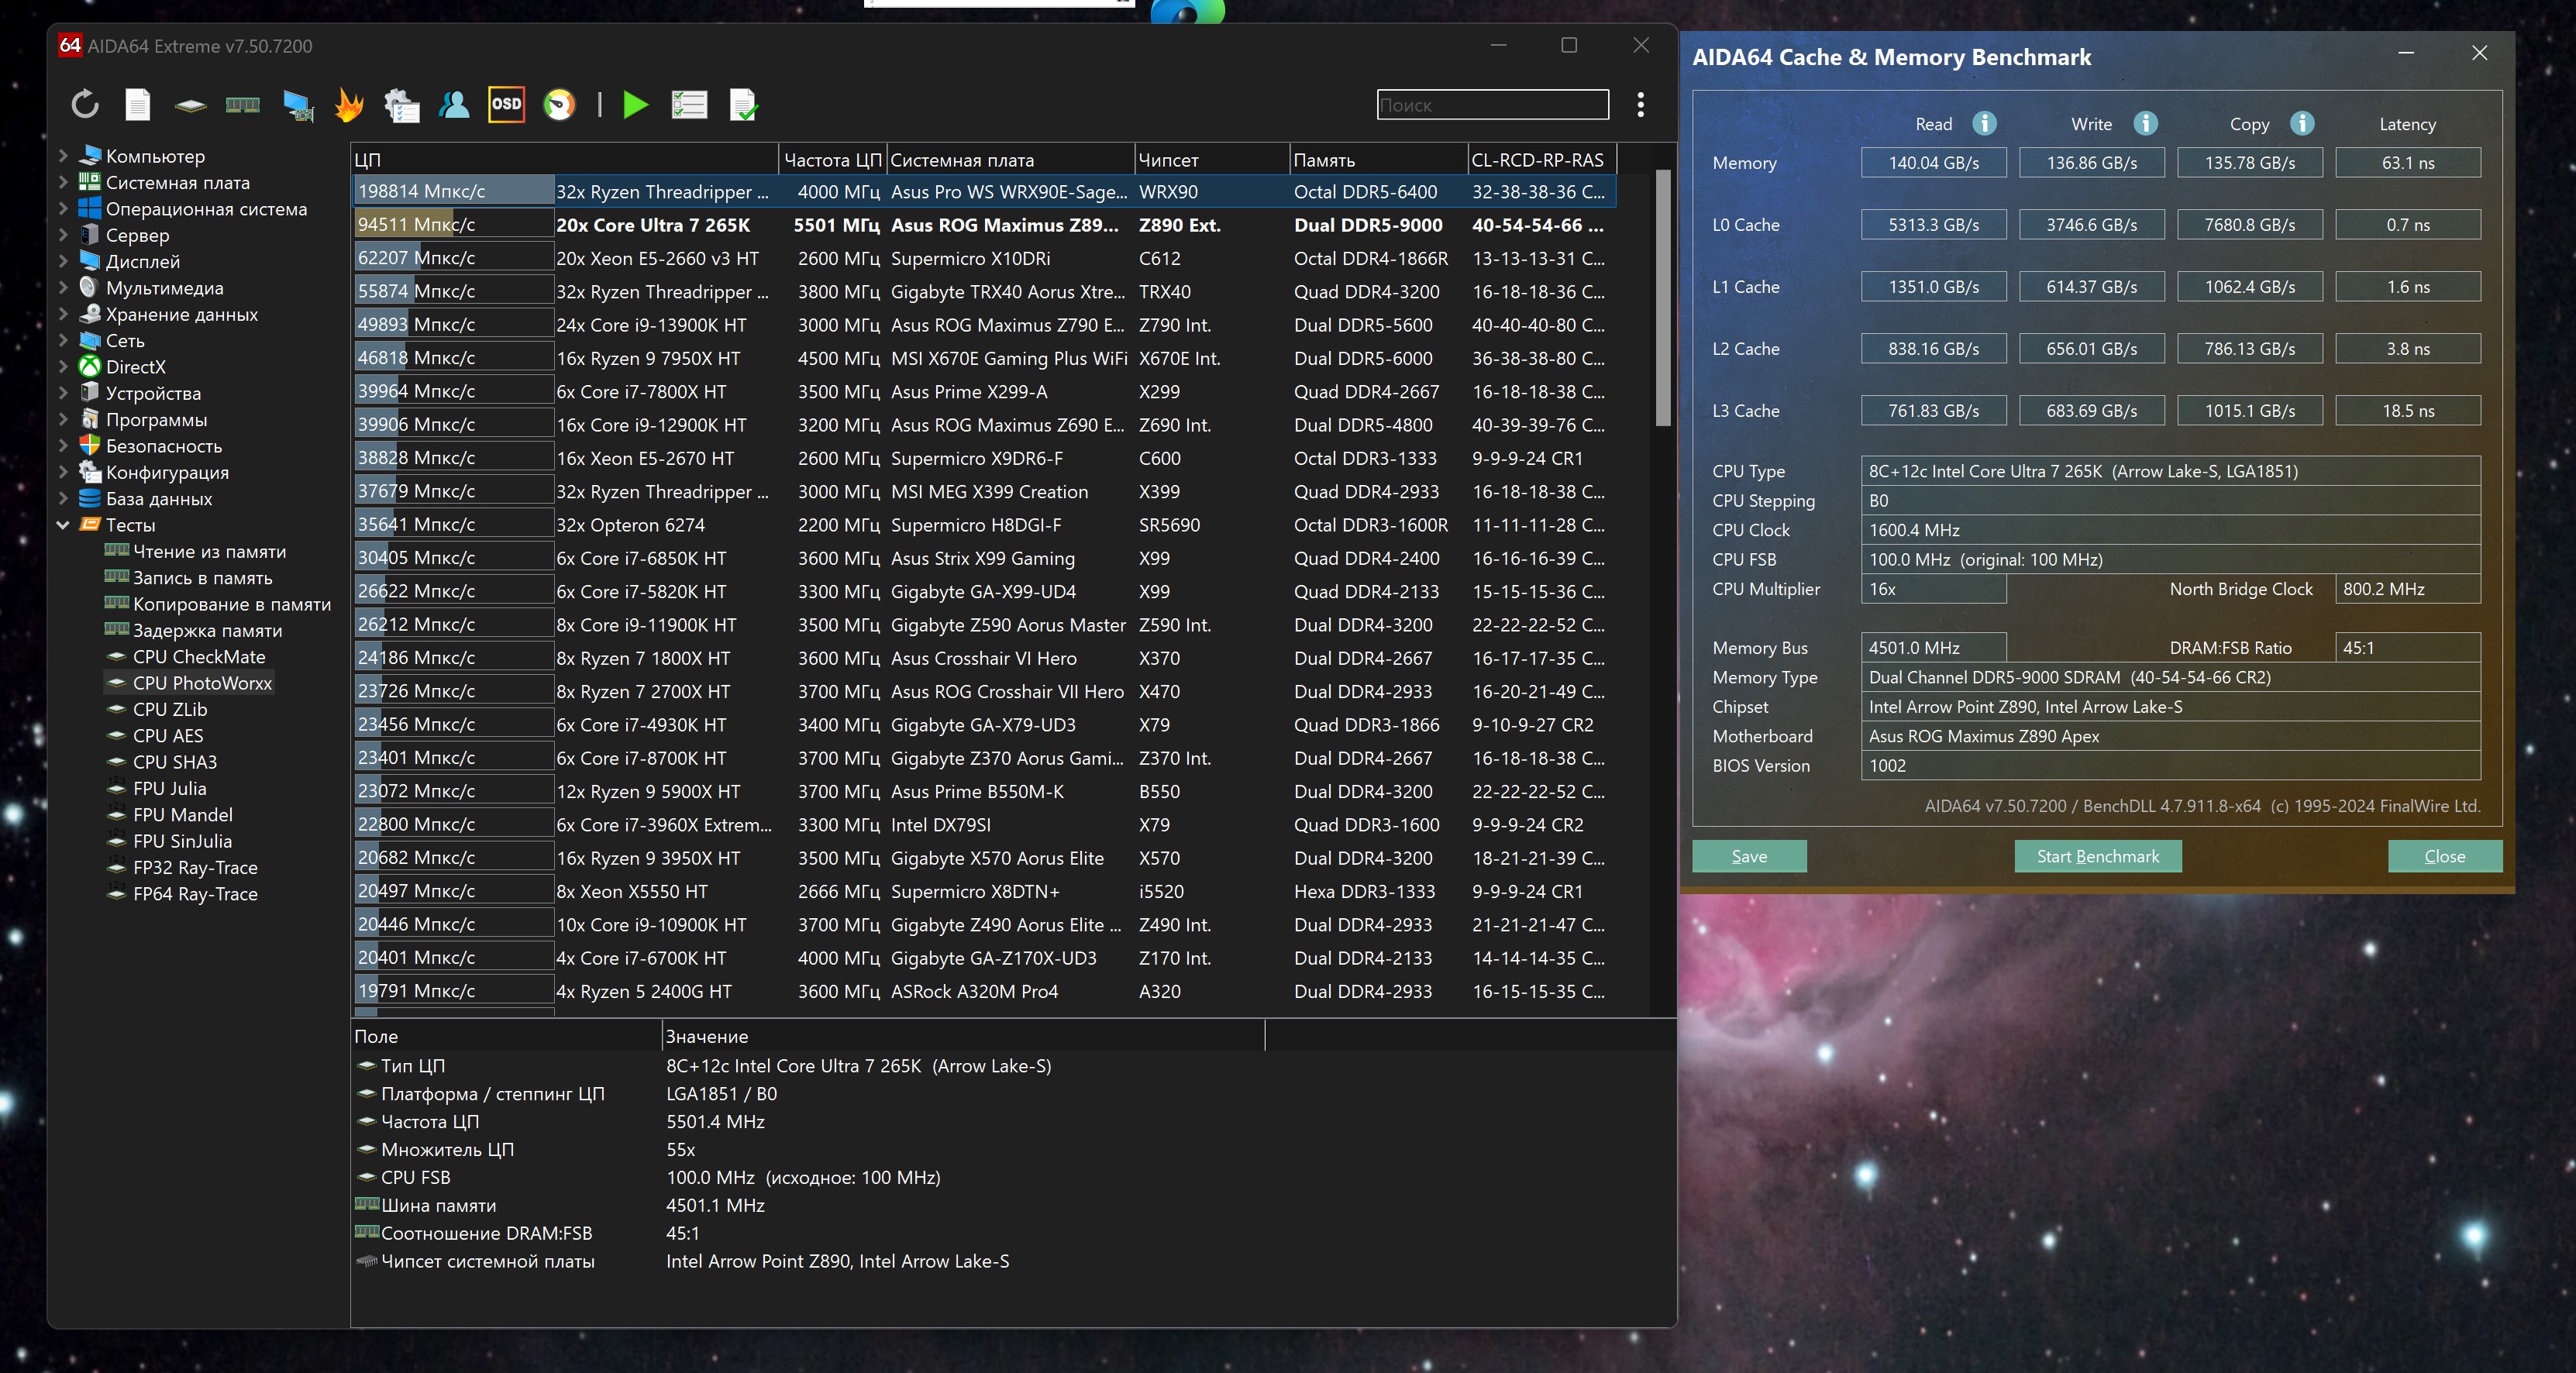The height and width of the screenshot is (1373, 2576).
Task: Sort by the Частота ЦП column header
Action: point(831,160)
